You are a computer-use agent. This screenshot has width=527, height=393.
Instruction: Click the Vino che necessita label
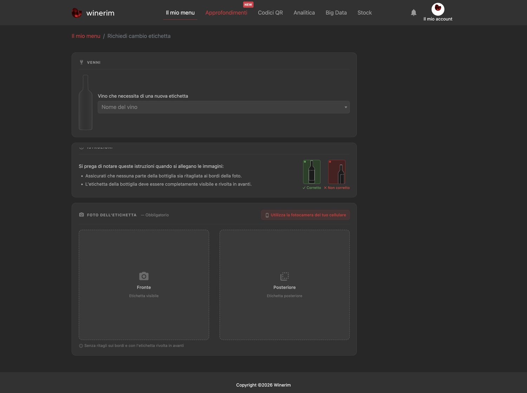(143, 96)
